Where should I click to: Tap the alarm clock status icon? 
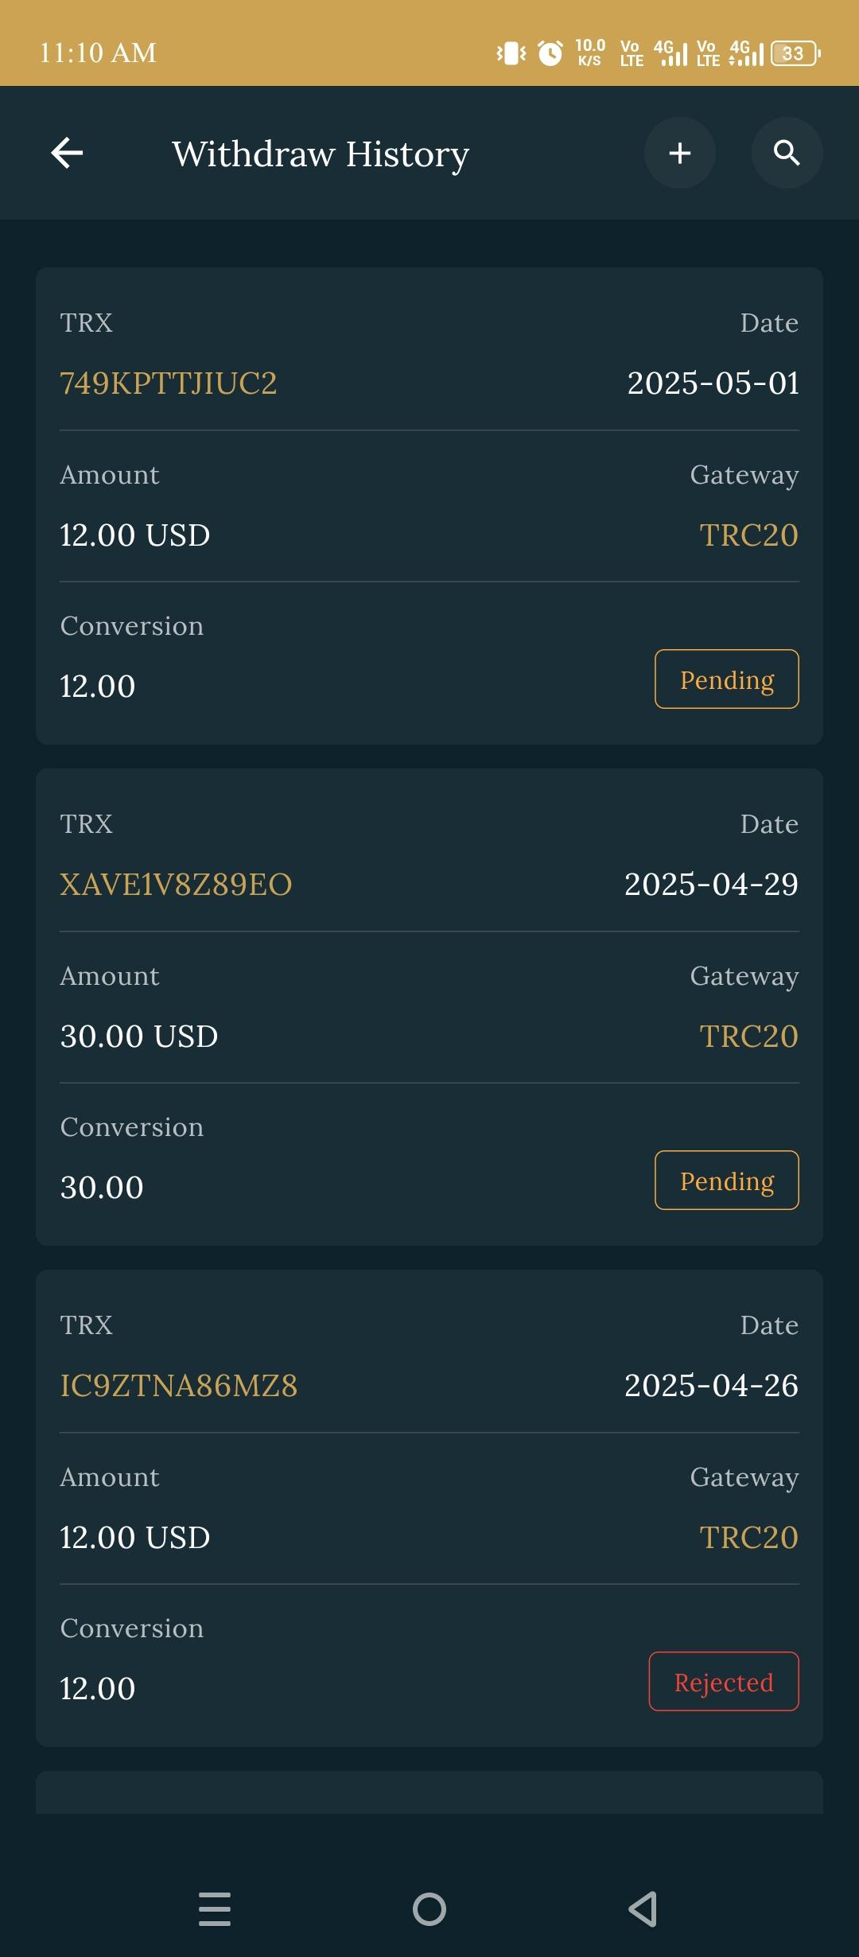point(550,53)
